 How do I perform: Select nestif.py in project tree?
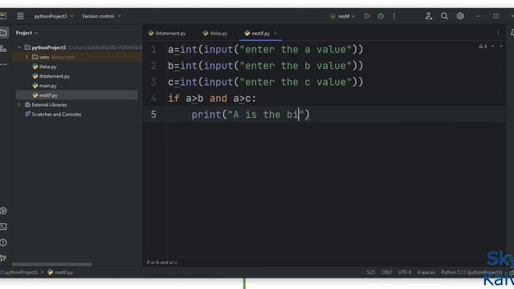[48, 95]
